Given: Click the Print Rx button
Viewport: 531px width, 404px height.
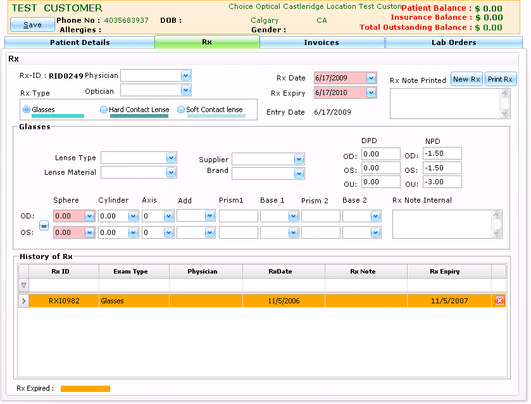Looking at the screenshot, I should (501, 79).
